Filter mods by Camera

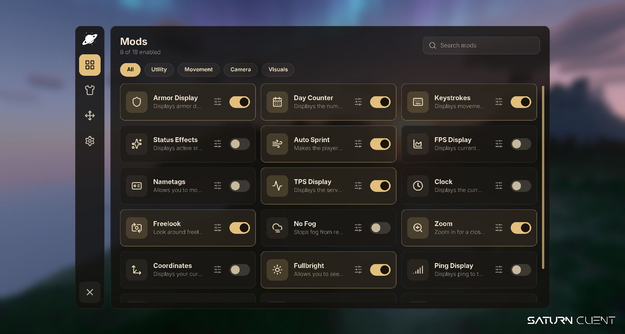click(x=241, y=70)
